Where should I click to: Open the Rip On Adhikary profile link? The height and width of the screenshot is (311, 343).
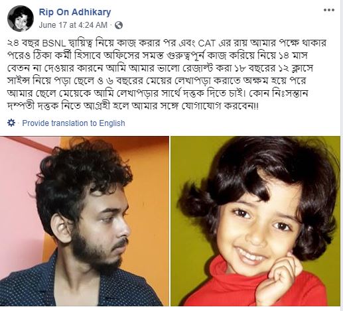(75, 12)
